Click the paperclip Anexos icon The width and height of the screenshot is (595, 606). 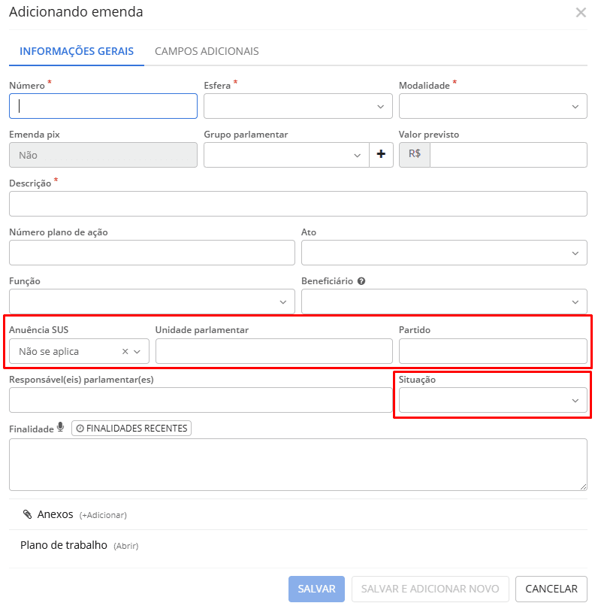click(28, 515)
